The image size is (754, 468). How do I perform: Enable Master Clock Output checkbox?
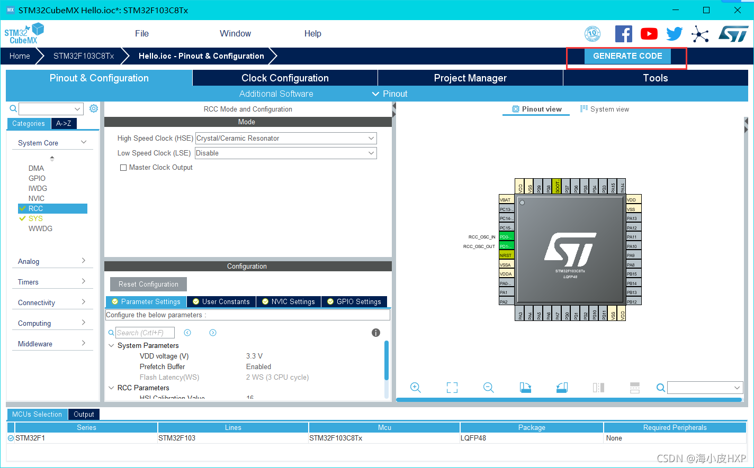coord(123,168)
